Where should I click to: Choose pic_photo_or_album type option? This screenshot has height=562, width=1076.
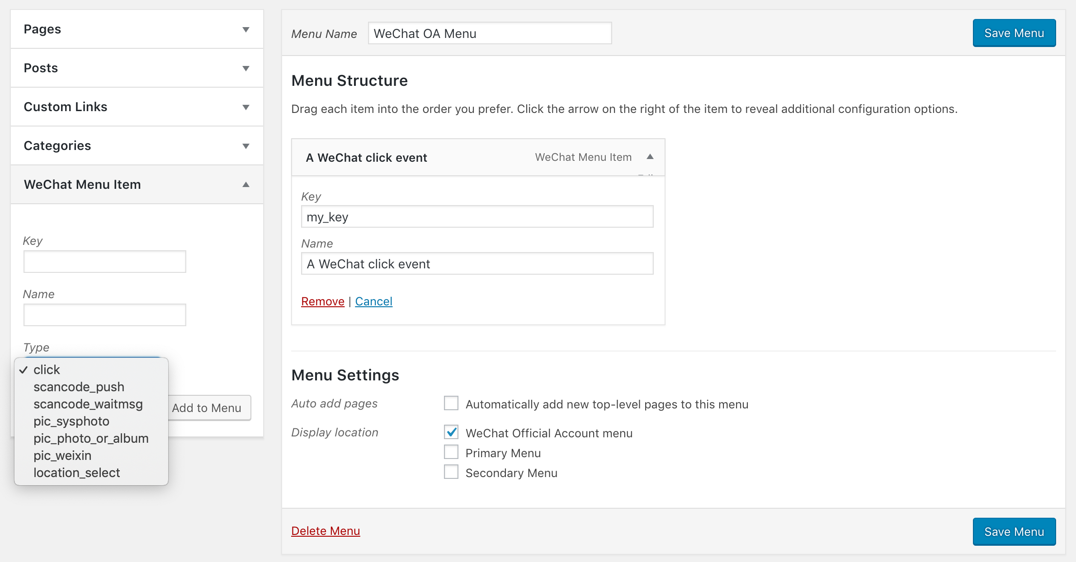pyautogui.click(x=91, y=438)
